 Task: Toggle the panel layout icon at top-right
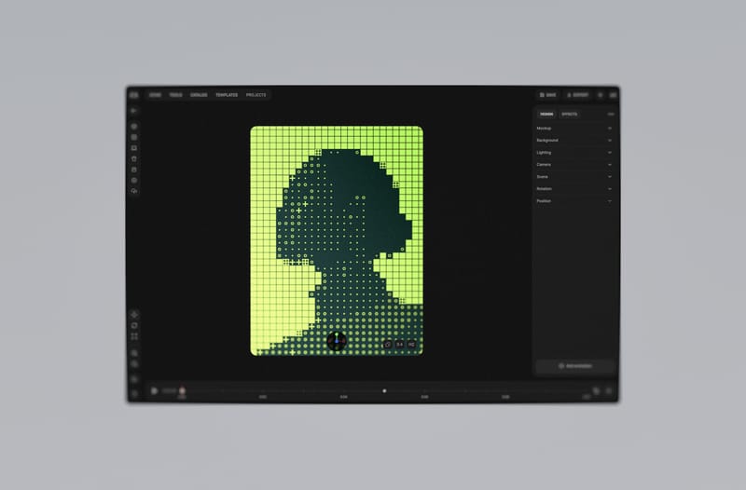(x=613, y=95)
